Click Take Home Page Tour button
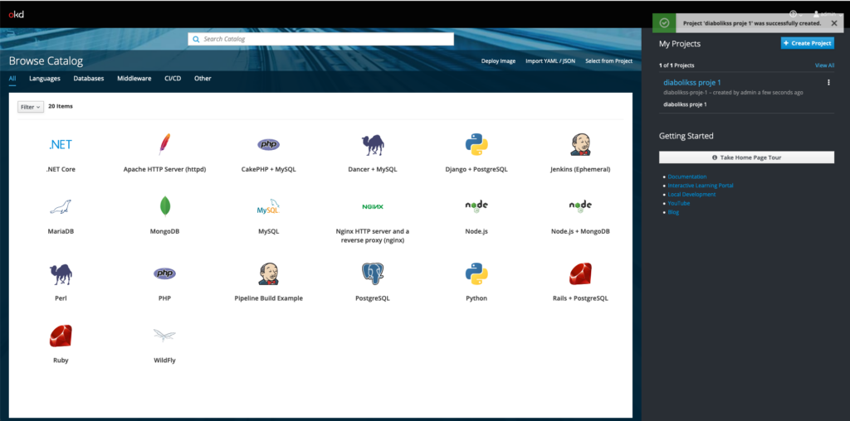The image size is (850, 421). pyautogui.click(x=746, y=157)
